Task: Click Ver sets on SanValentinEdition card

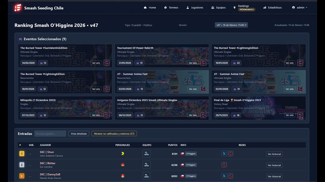Action: 96,63
